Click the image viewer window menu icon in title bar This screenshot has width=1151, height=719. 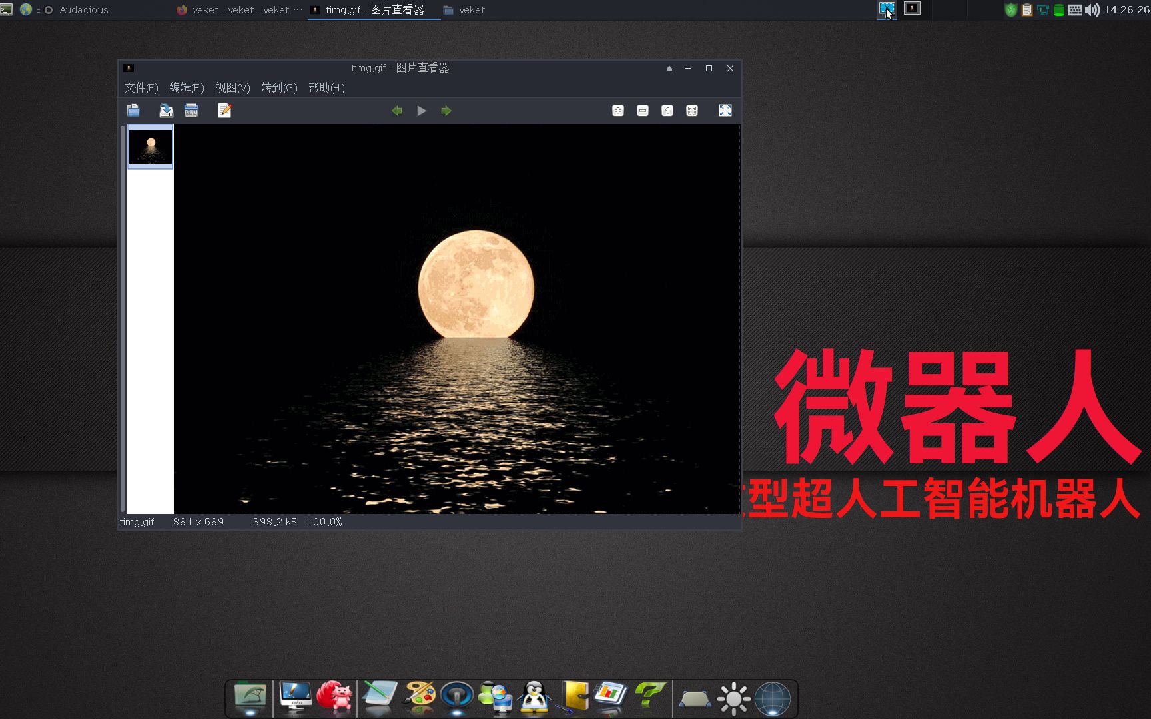point(129,68)
